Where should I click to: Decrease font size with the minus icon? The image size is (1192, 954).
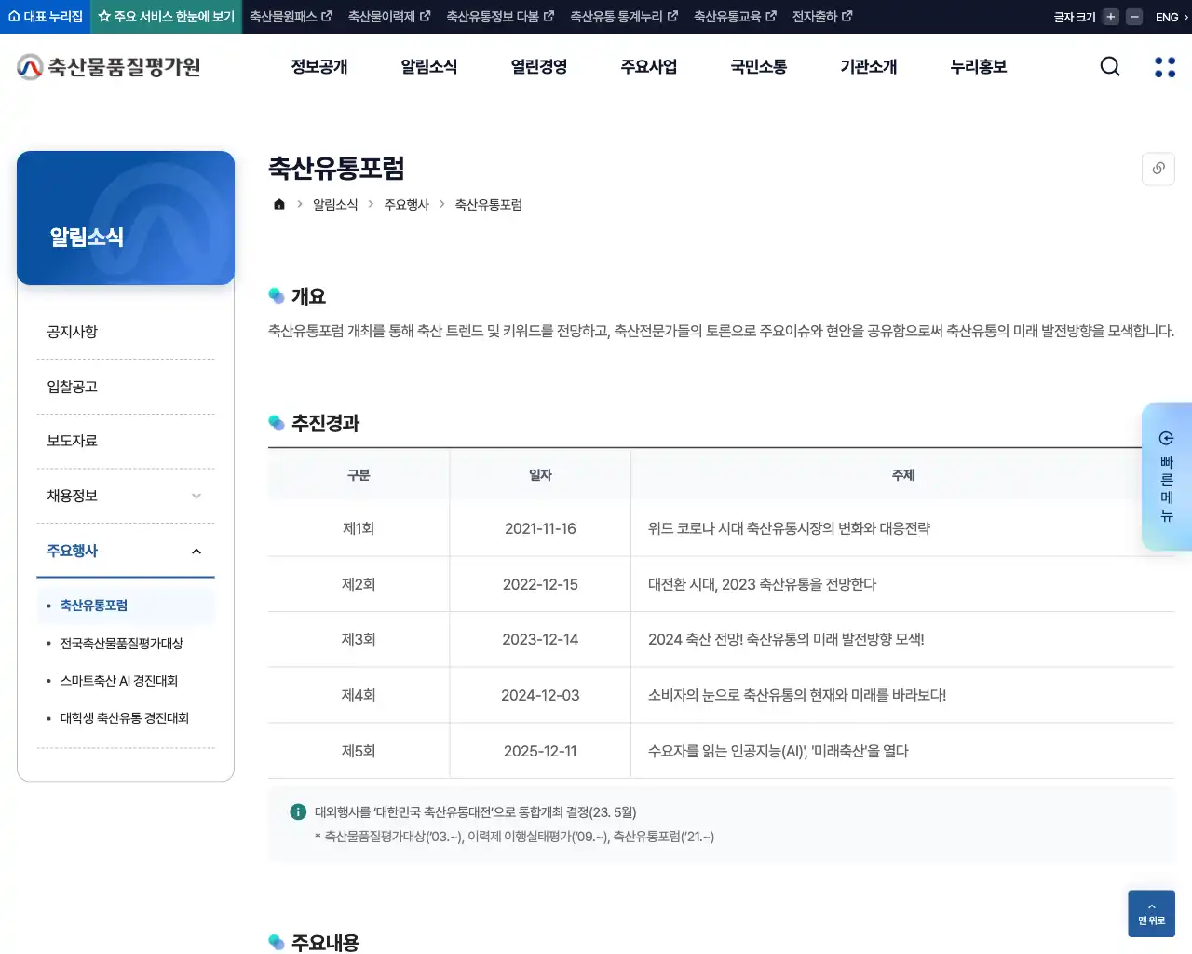(1132, 16)
